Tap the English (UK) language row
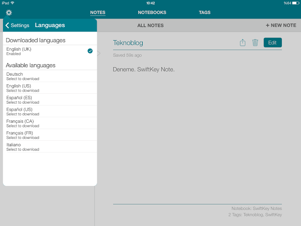Image resolution: width=301 pixels, height=226 pixels. click(x=50, y=51)
